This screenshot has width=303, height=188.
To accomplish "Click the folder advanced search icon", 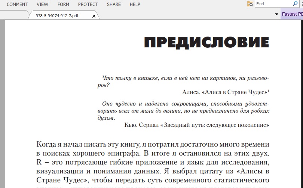I will [x=250, y=4].
